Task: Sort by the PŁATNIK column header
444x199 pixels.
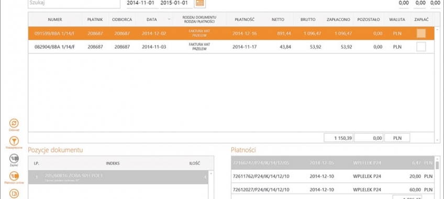Action: [95, 19]
